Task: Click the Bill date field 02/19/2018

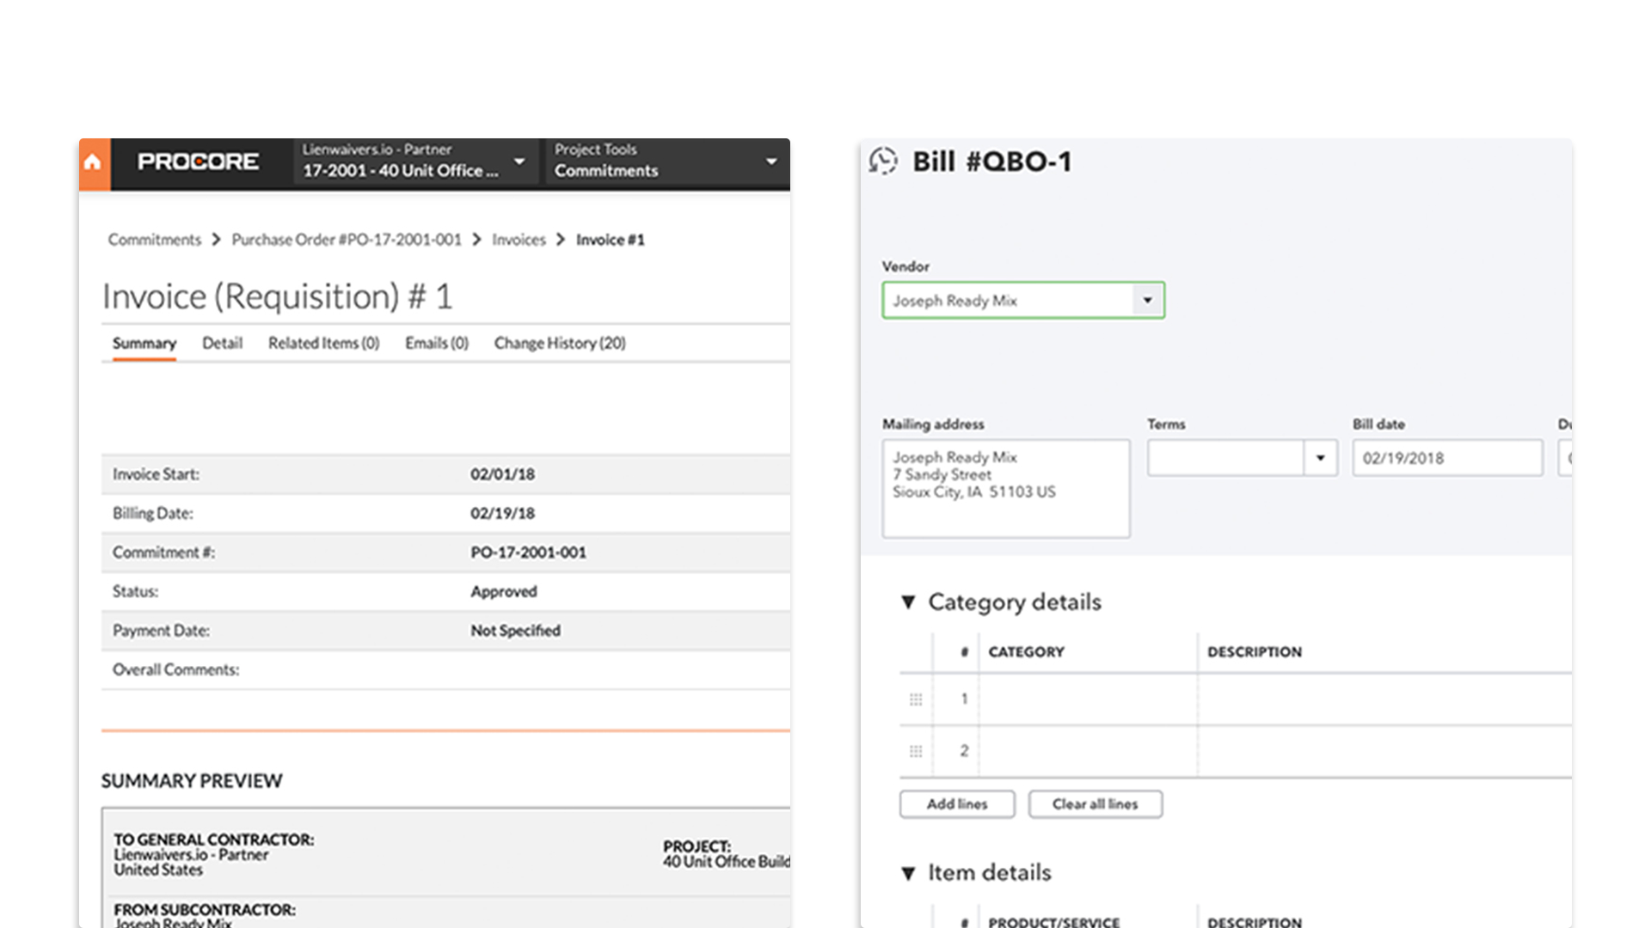Action: [x=1447, y=458]
